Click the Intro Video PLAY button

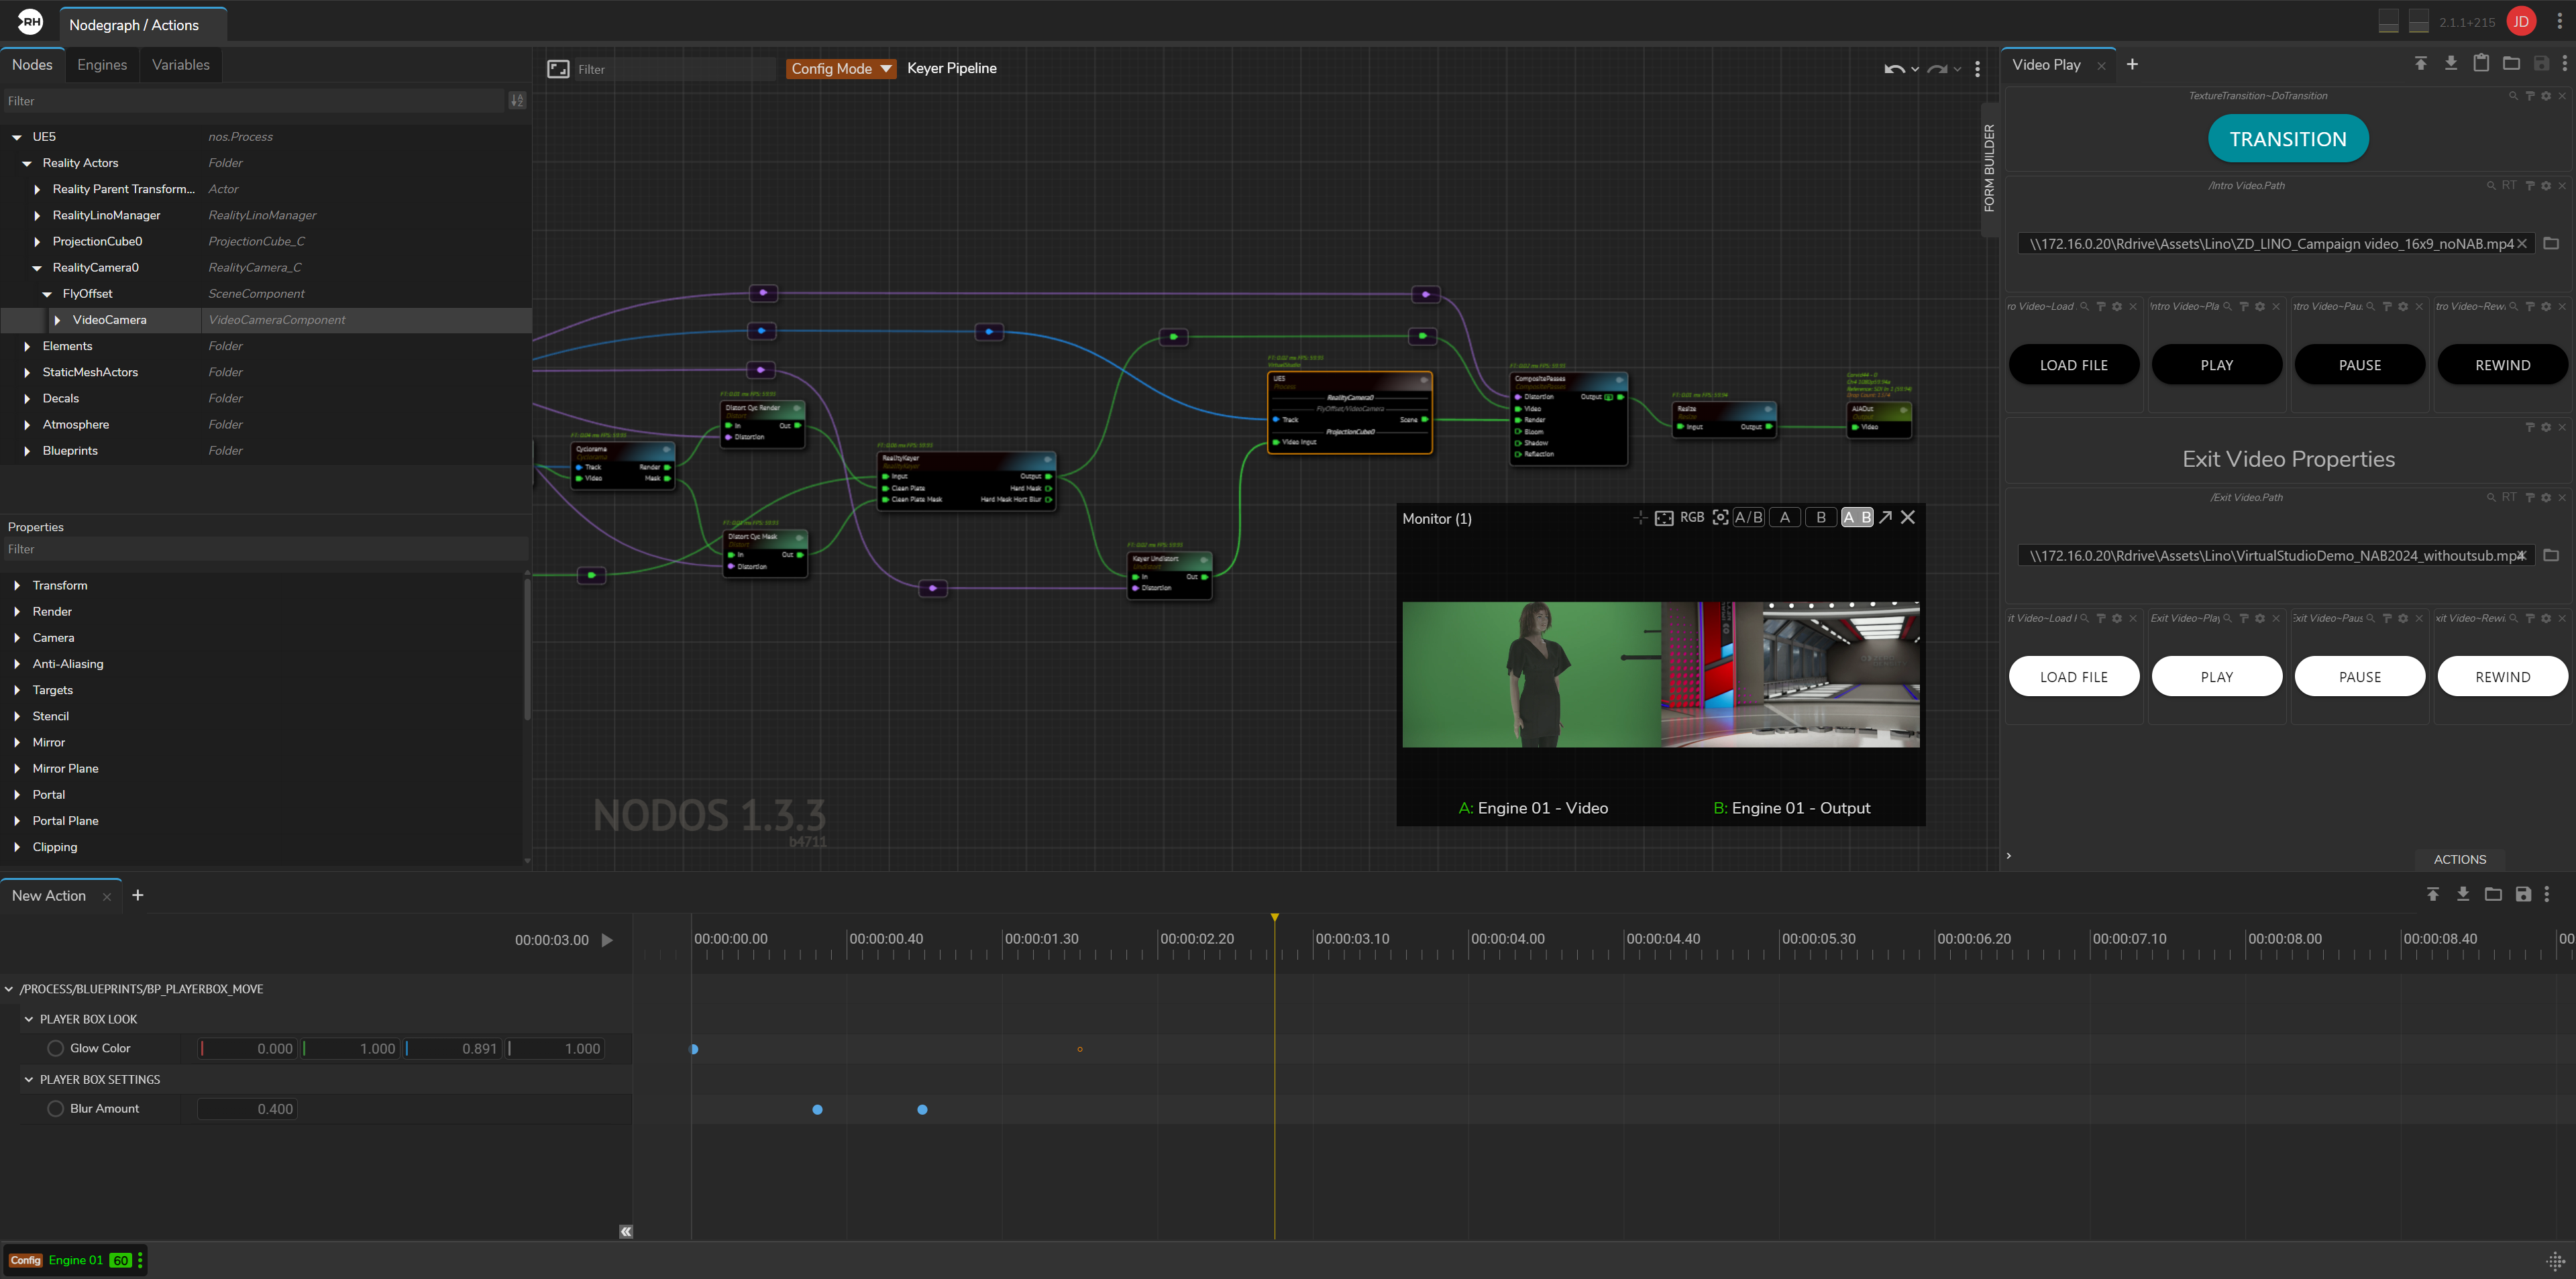[x=2217, y=365]
